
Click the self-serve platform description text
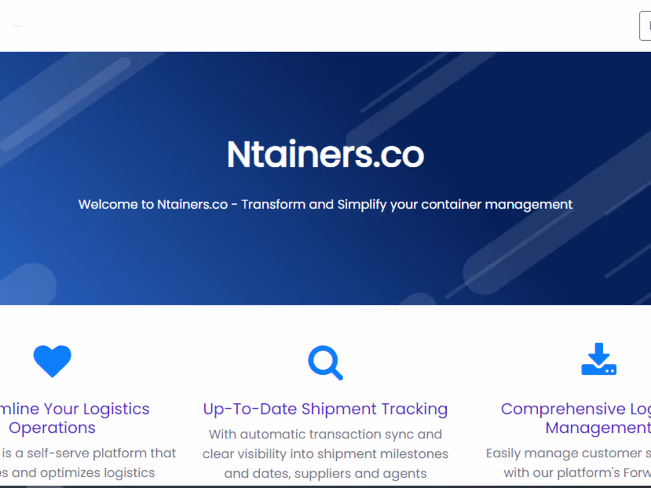(88, 453)
